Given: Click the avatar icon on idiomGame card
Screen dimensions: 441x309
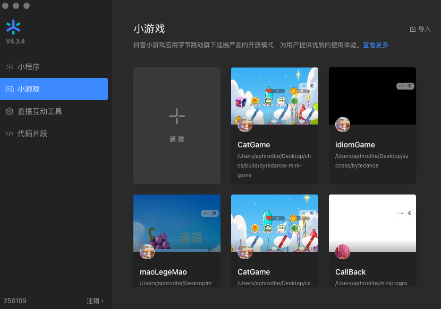Looking at the screenshot, I should point(343,125).
